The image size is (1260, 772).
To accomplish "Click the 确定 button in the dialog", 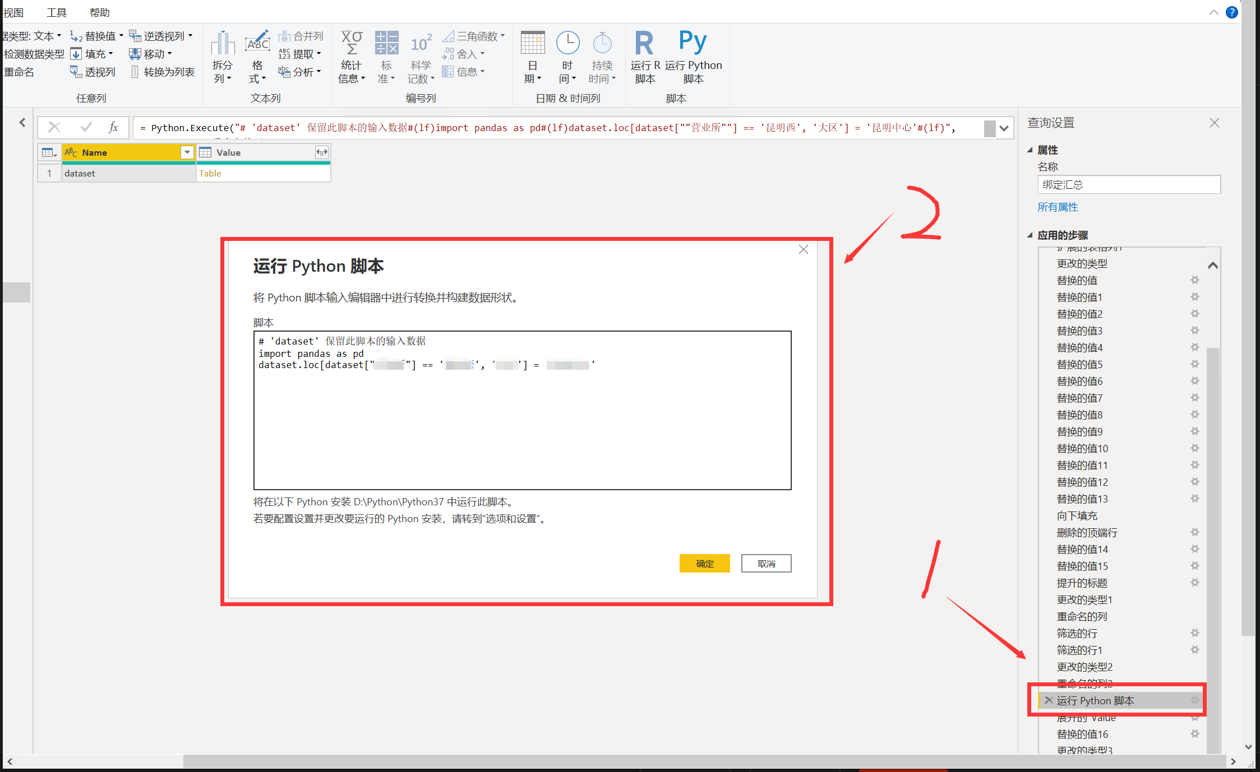I will pyautogui.click(x=704, y=564).
